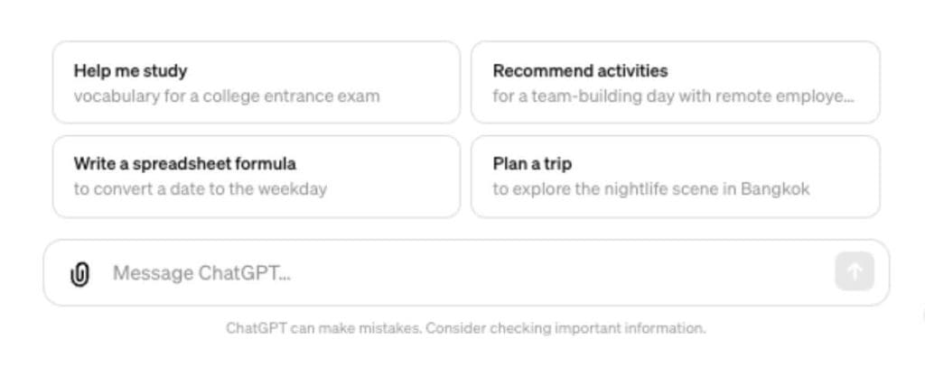
Task: Choose the 'Recommend activities' suggestion card
Action: coord(675,82)
